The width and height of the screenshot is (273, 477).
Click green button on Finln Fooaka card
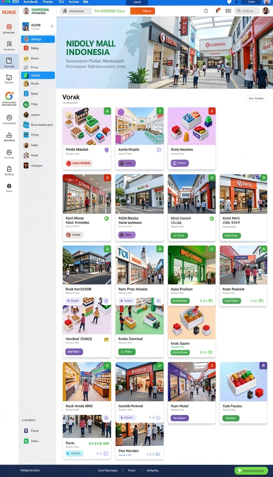[x=231, y=418]
